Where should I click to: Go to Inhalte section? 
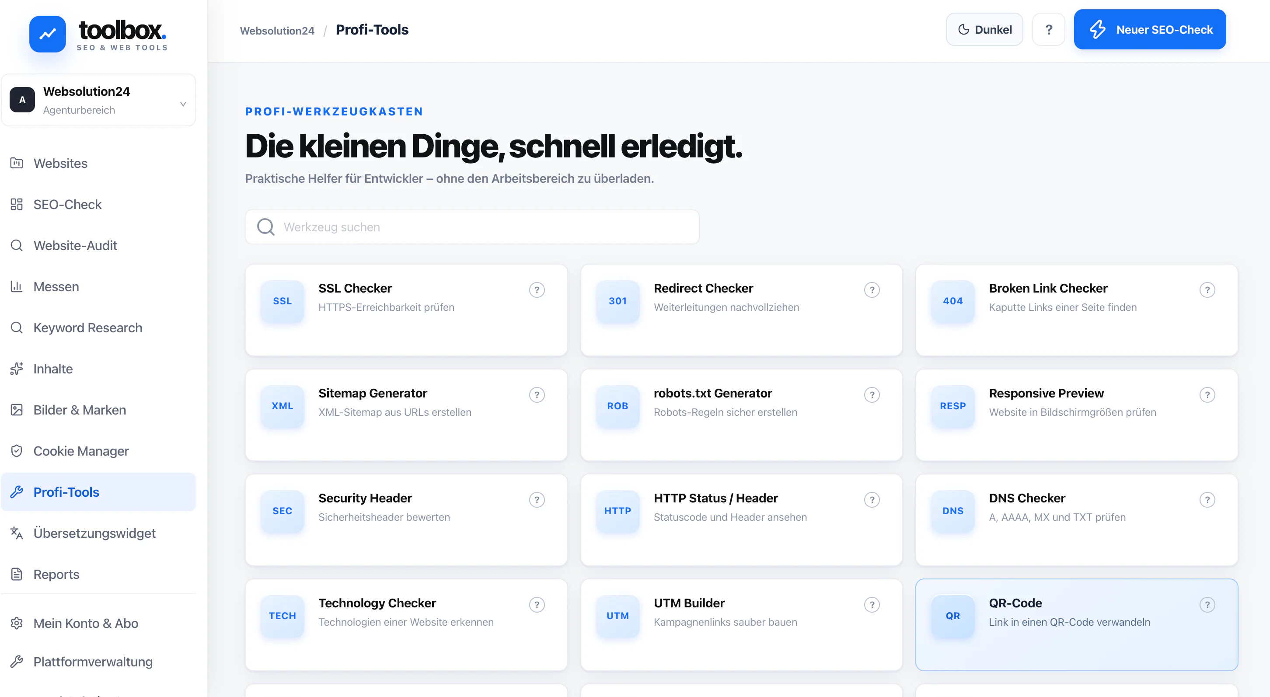(x=98, y=369)
